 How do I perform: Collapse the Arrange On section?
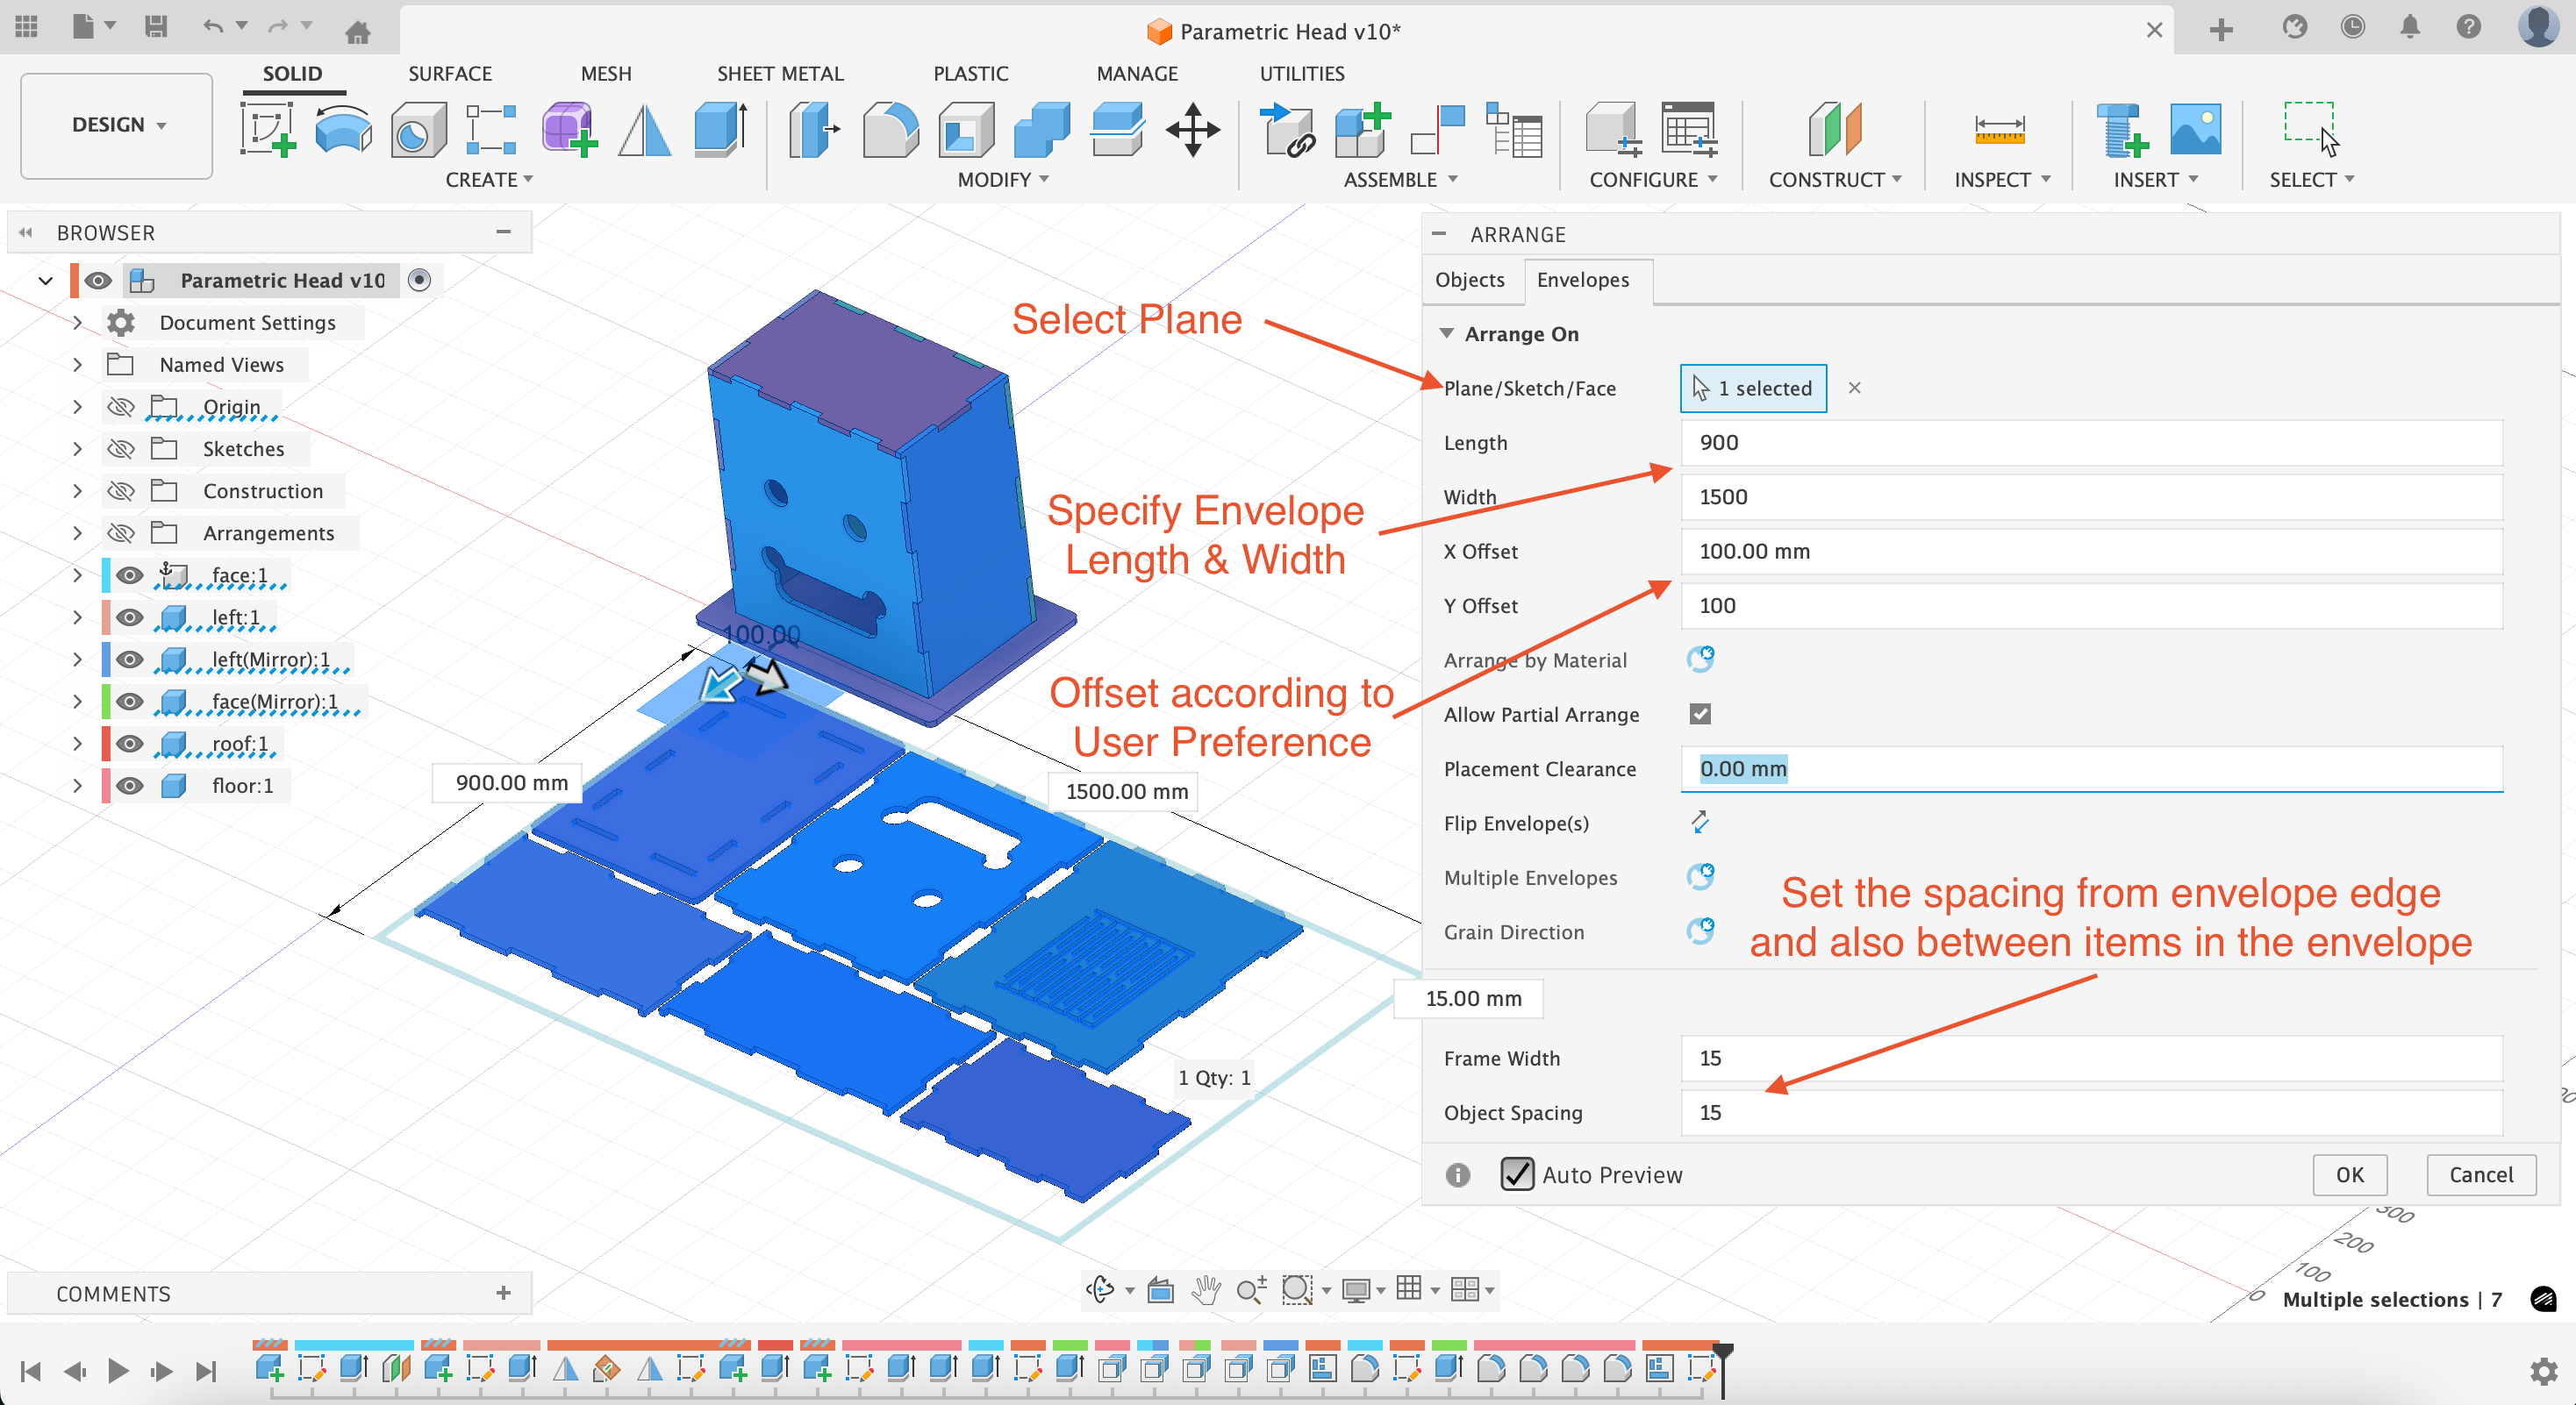[1446, 334]
